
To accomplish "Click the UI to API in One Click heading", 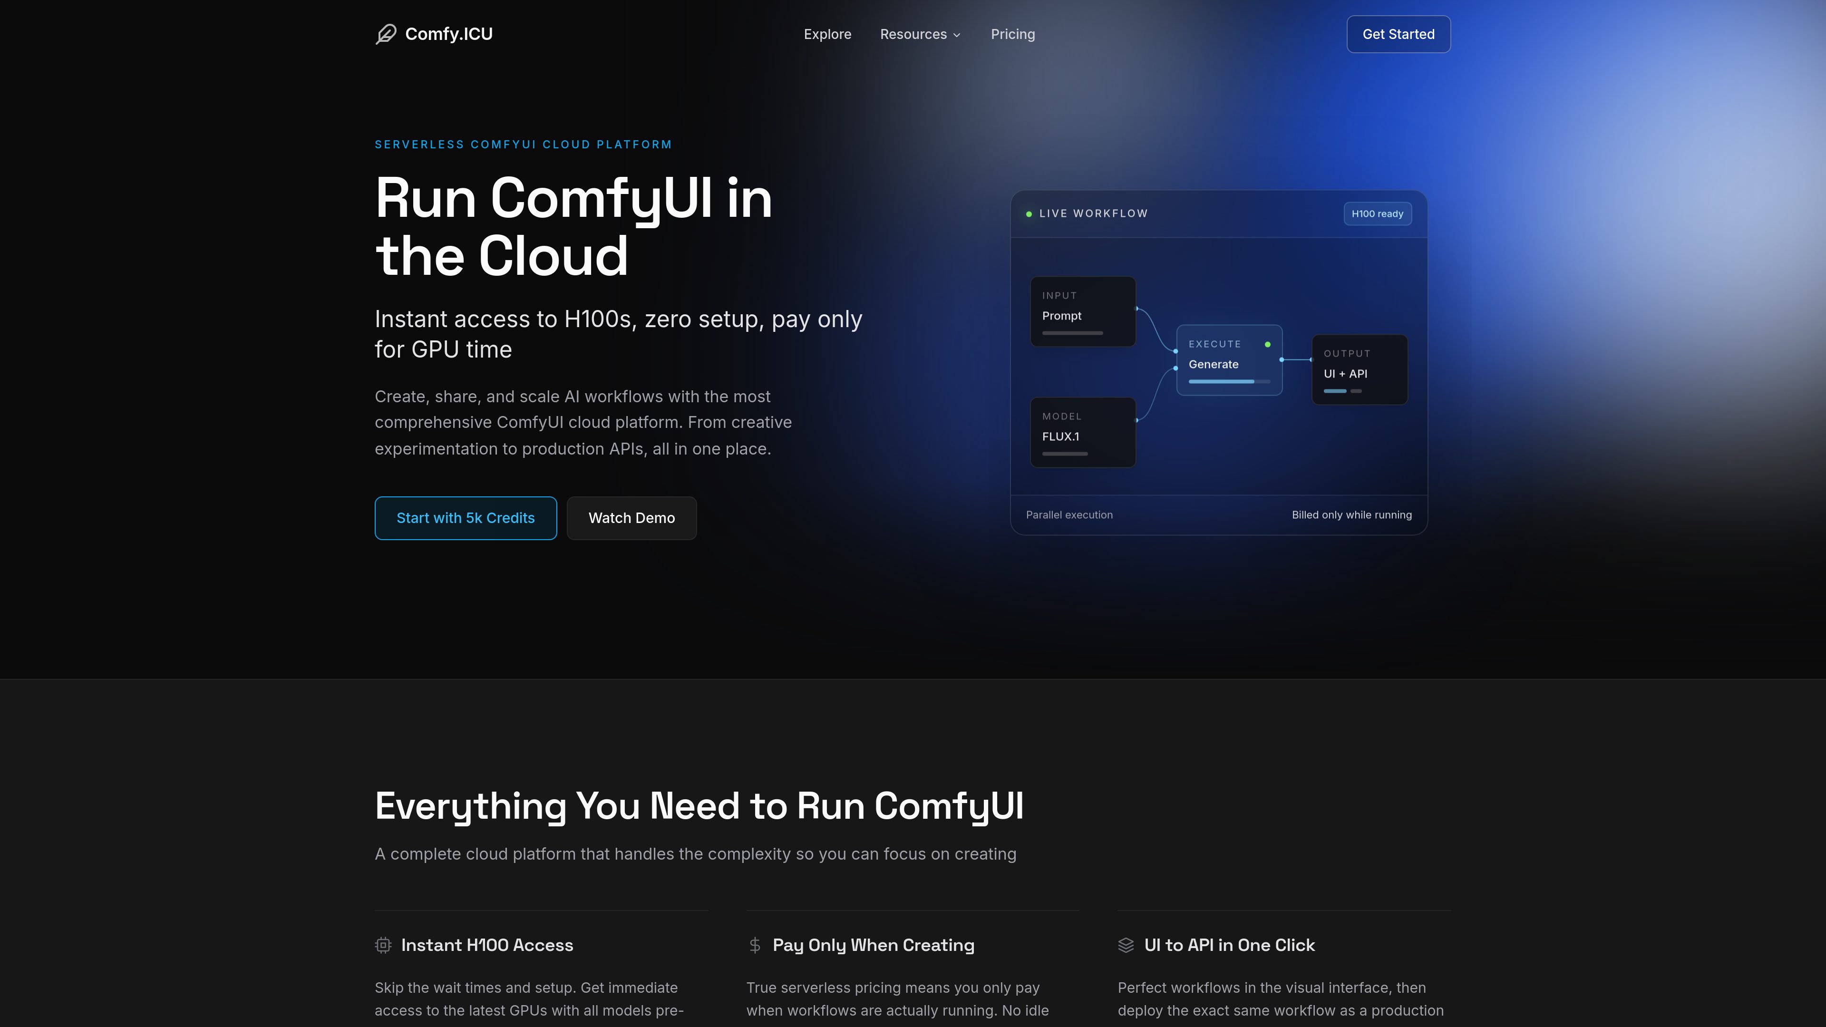I will click(x=1229, y=945).
